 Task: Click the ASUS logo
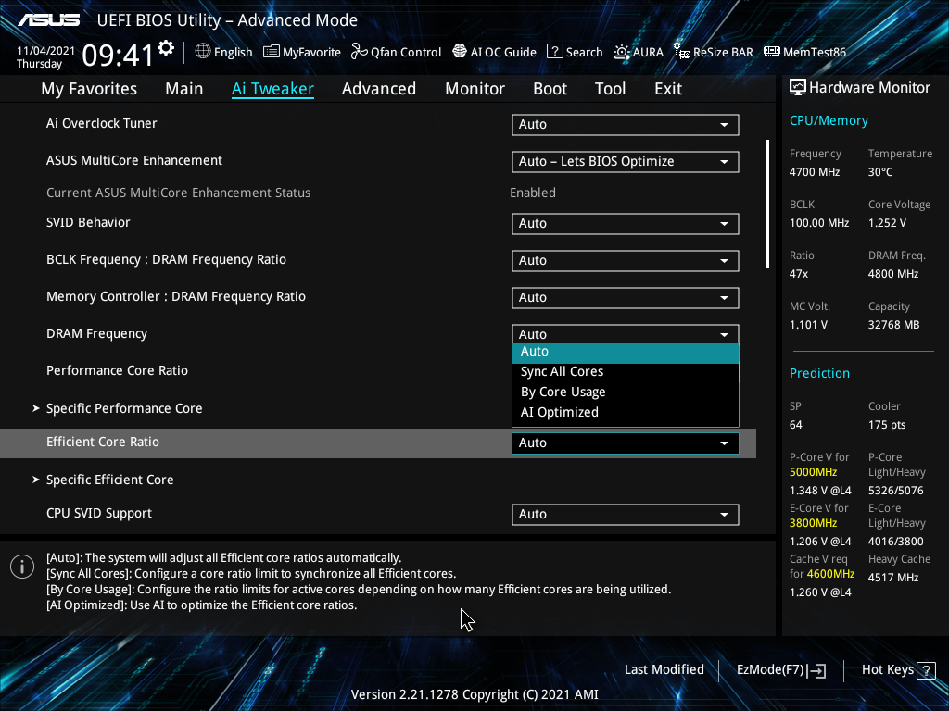click(48, 20)
